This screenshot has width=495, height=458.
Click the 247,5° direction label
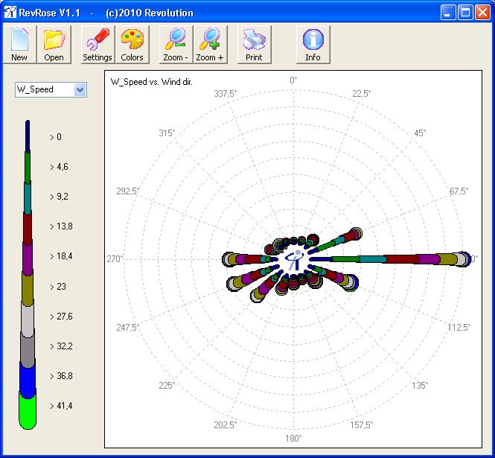tap(128, 327)
